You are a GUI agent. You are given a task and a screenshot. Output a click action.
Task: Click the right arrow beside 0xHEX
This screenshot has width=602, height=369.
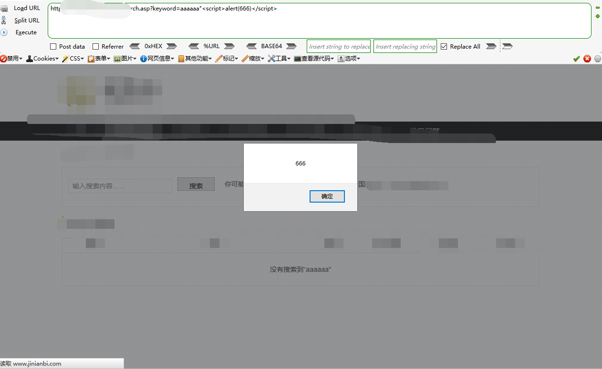pos(172,46)
